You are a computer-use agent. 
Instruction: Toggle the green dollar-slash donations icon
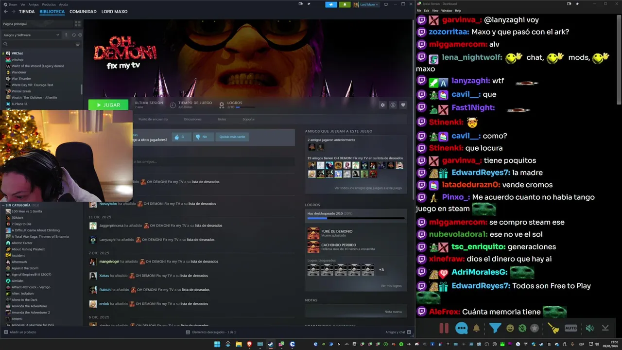522,328
